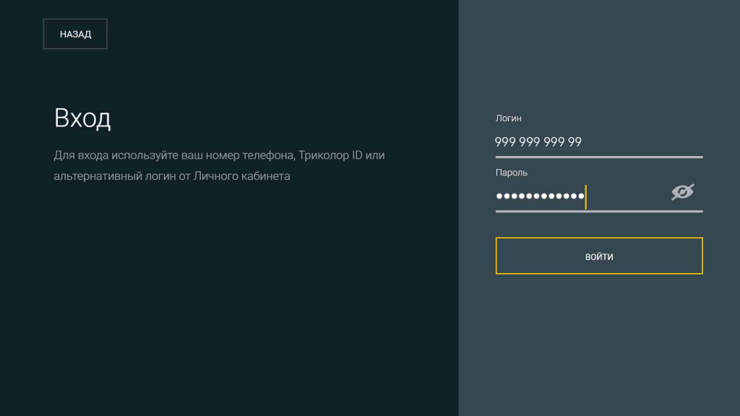
Task: Click the last digits 99 of the login
Action: pyautogui.click(x=575, y=142)
